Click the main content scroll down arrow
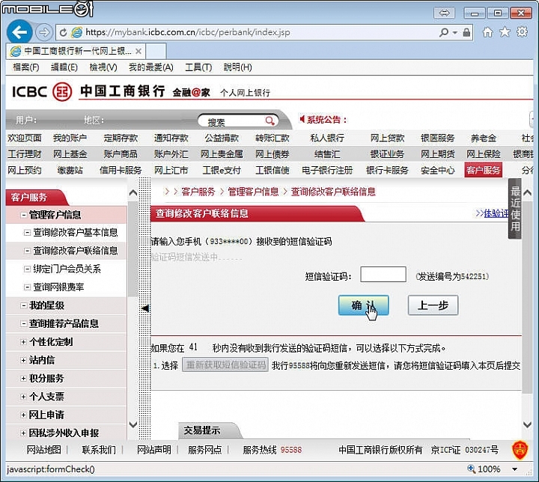 tap(527, 424)
